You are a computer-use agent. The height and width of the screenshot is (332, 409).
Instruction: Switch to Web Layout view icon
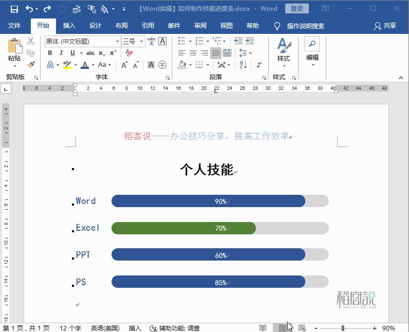click(302, 328)
